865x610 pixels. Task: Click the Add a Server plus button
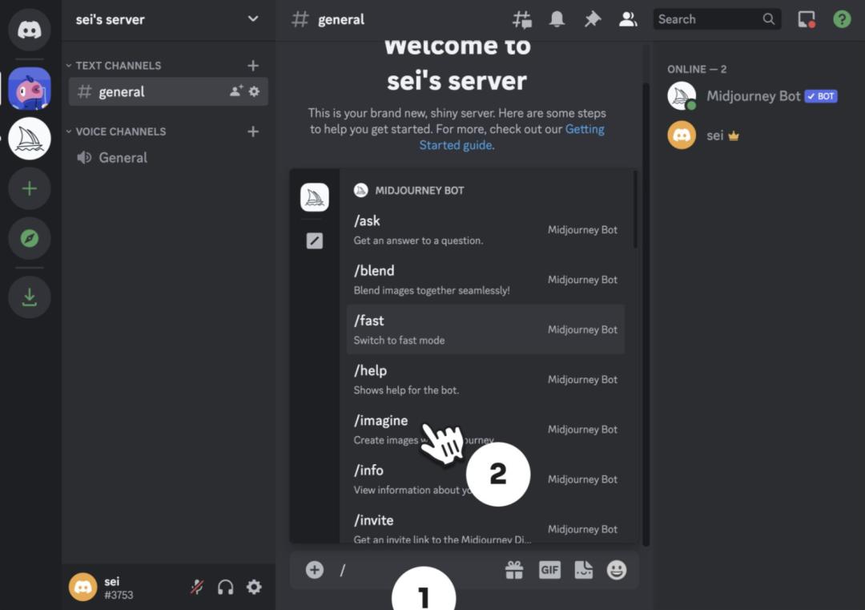pos(30,189)
